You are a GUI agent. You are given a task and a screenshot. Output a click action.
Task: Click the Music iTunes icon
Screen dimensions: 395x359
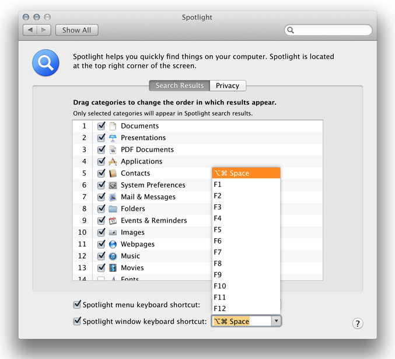click(113, 256)
